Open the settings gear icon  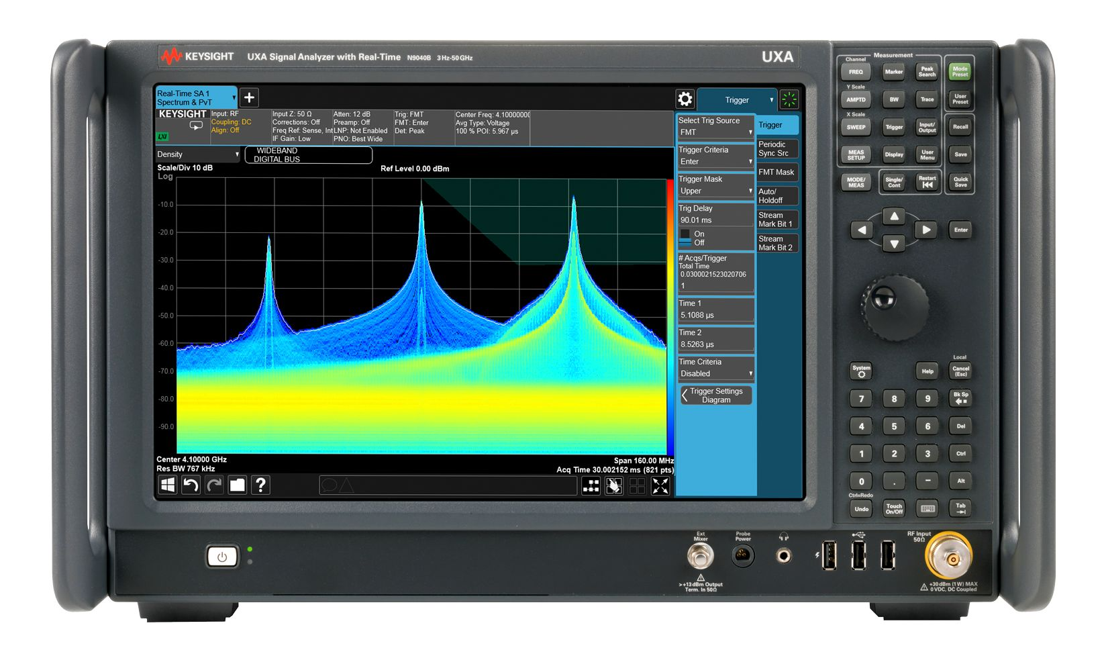[685, 99]
